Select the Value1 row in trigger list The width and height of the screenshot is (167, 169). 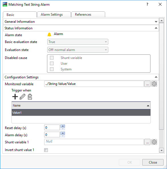click(81, 113)
